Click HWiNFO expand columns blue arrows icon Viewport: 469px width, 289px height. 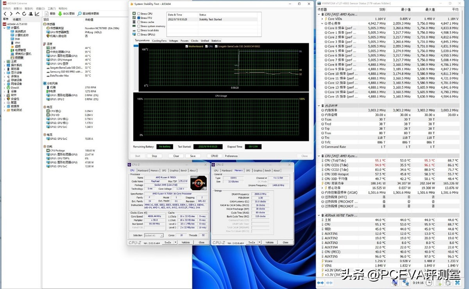320,282
